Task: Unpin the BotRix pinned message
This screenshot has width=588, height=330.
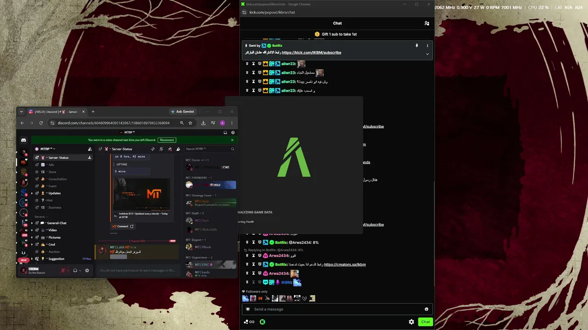Action: [x=417, y=46]
